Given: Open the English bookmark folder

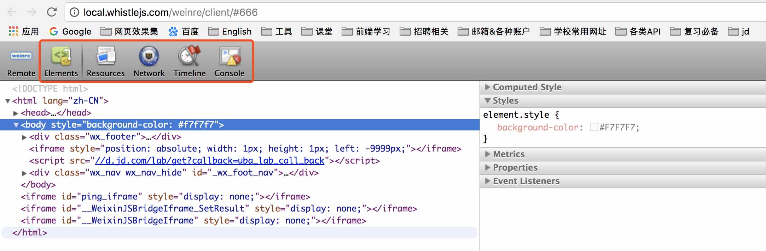Looking at the screenshot, I should click(230, 31).
